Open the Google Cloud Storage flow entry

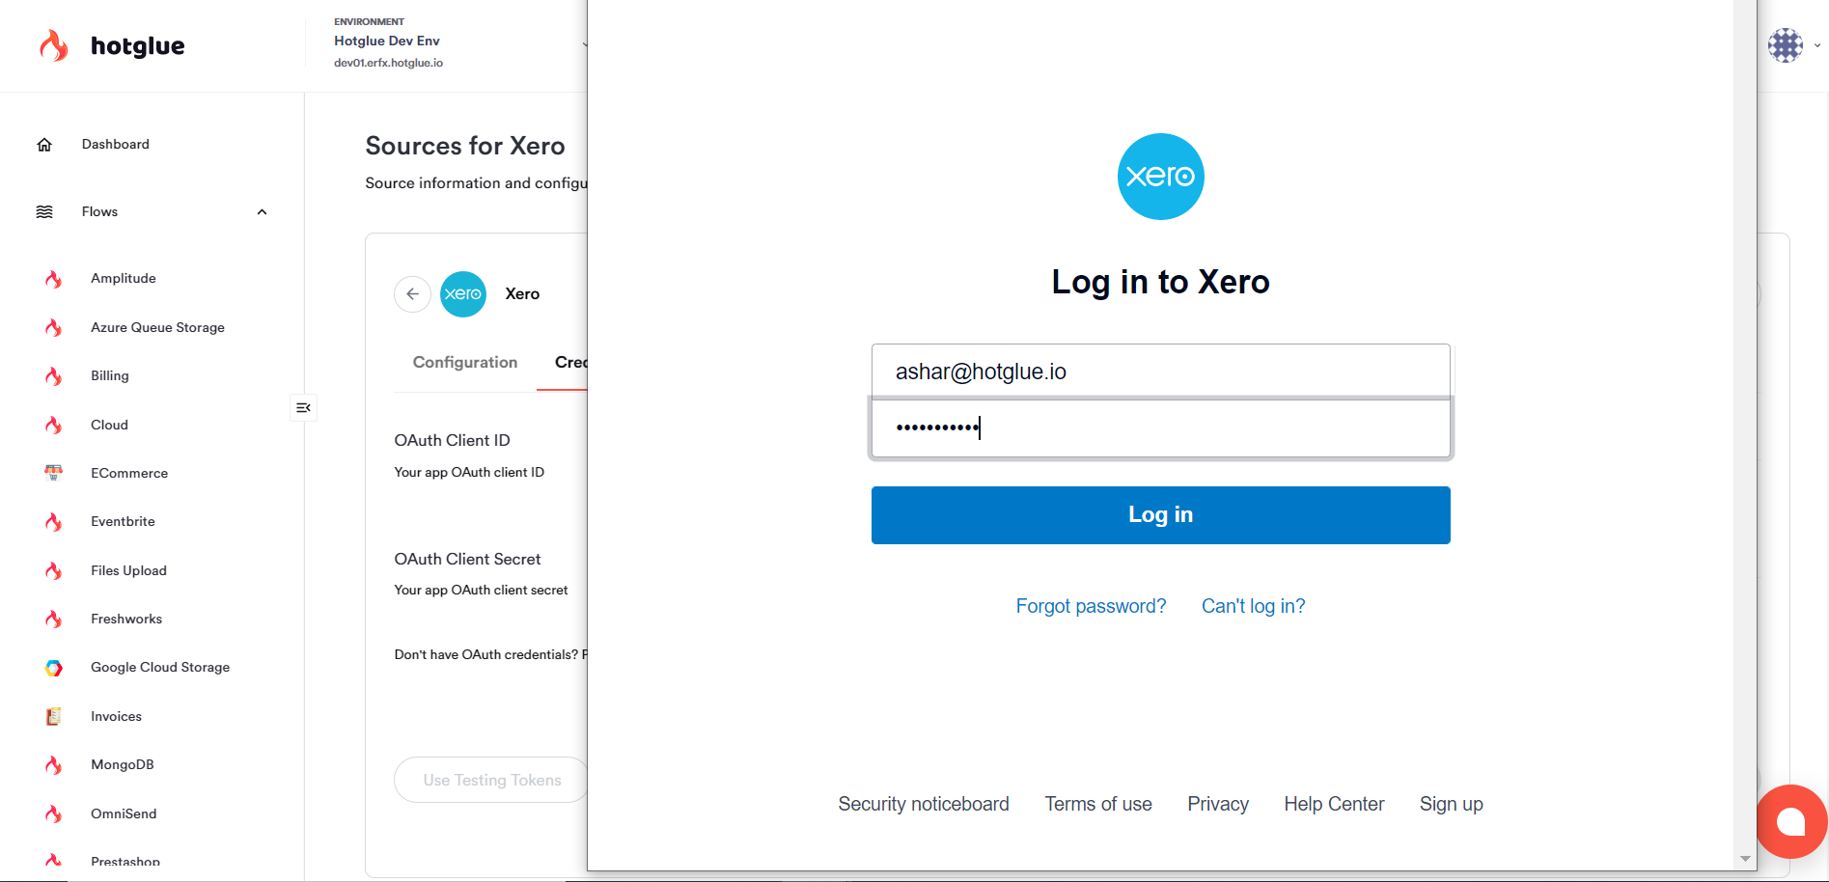[x=160, y=668]
